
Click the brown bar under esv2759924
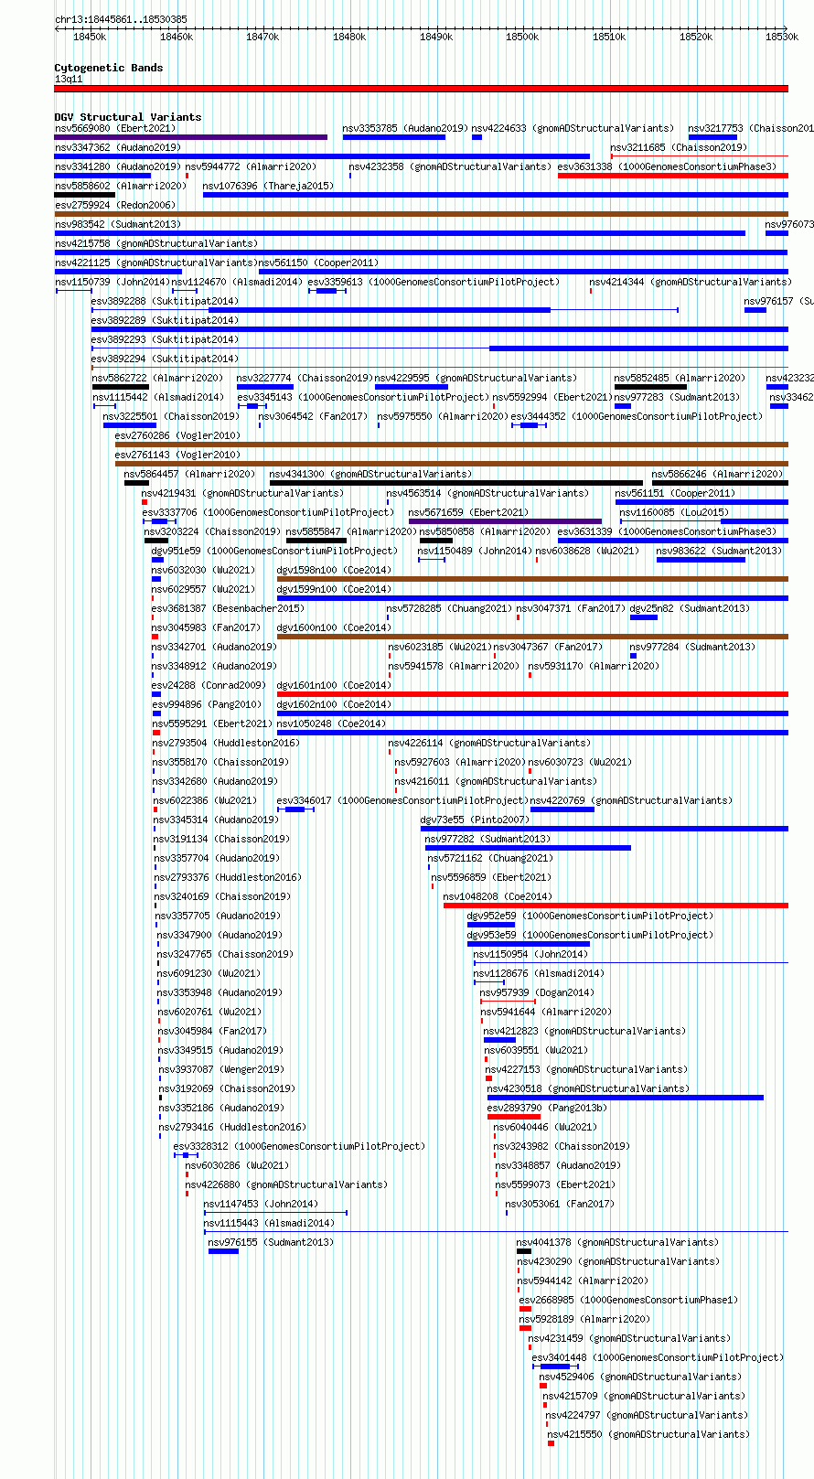pos(421,214)
